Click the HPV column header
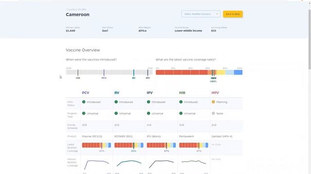The height and width of the screenshot is (174, 311). [215, 93]
